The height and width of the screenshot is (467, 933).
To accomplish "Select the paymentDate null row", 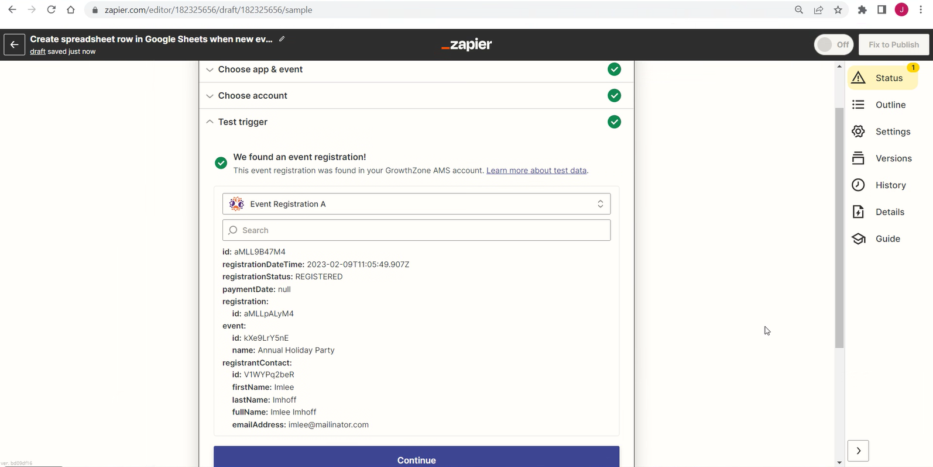I will pyautogui.click(x=256, y=289).
